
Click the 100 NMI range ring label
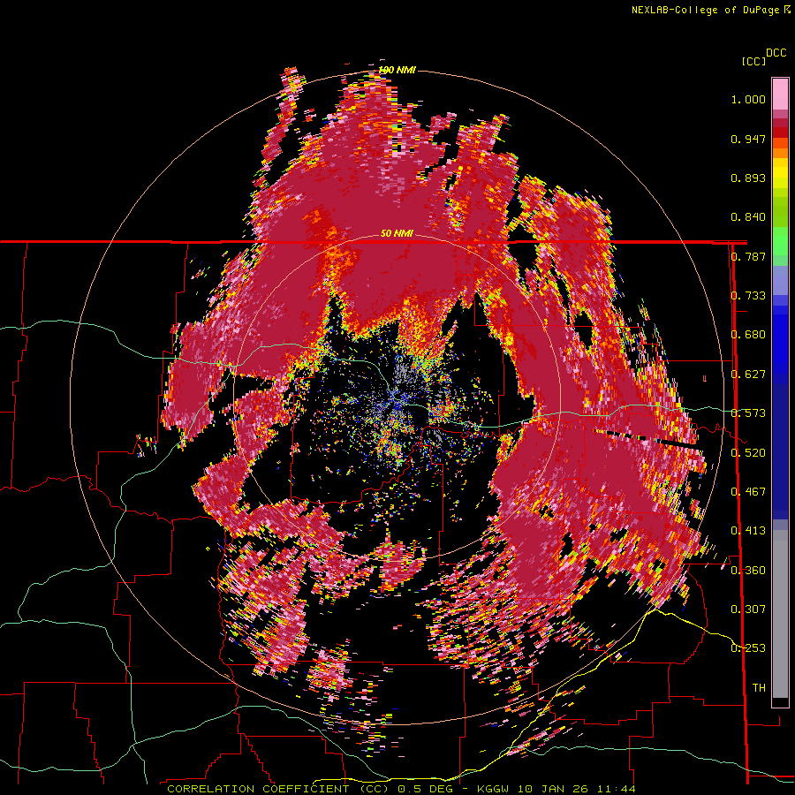point(397,70)
